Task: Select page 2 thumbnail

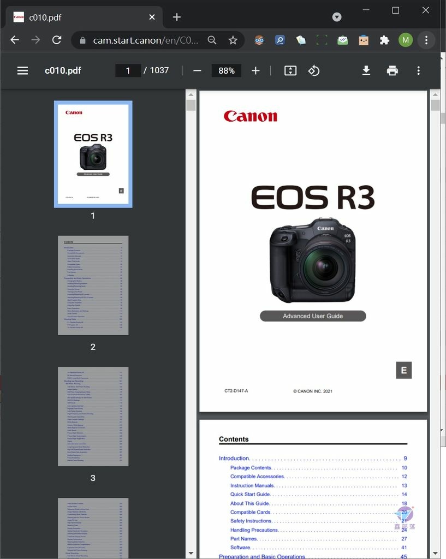Action: point(93,285)
